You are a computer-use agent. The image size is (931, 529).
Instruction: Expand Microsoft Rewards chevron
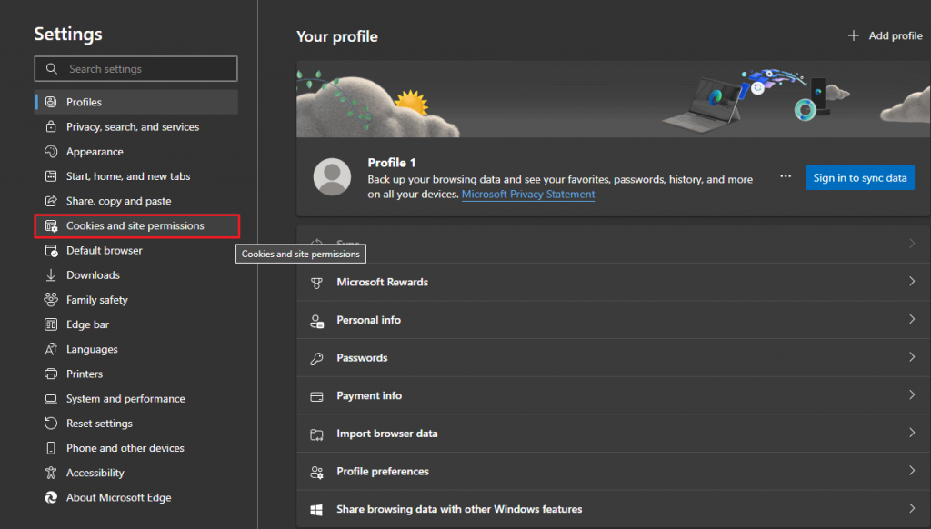click(912, 282)
